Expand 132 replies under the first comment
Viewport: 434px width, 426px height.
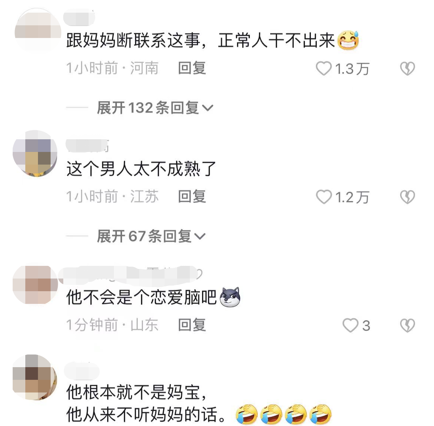(155, 108)
